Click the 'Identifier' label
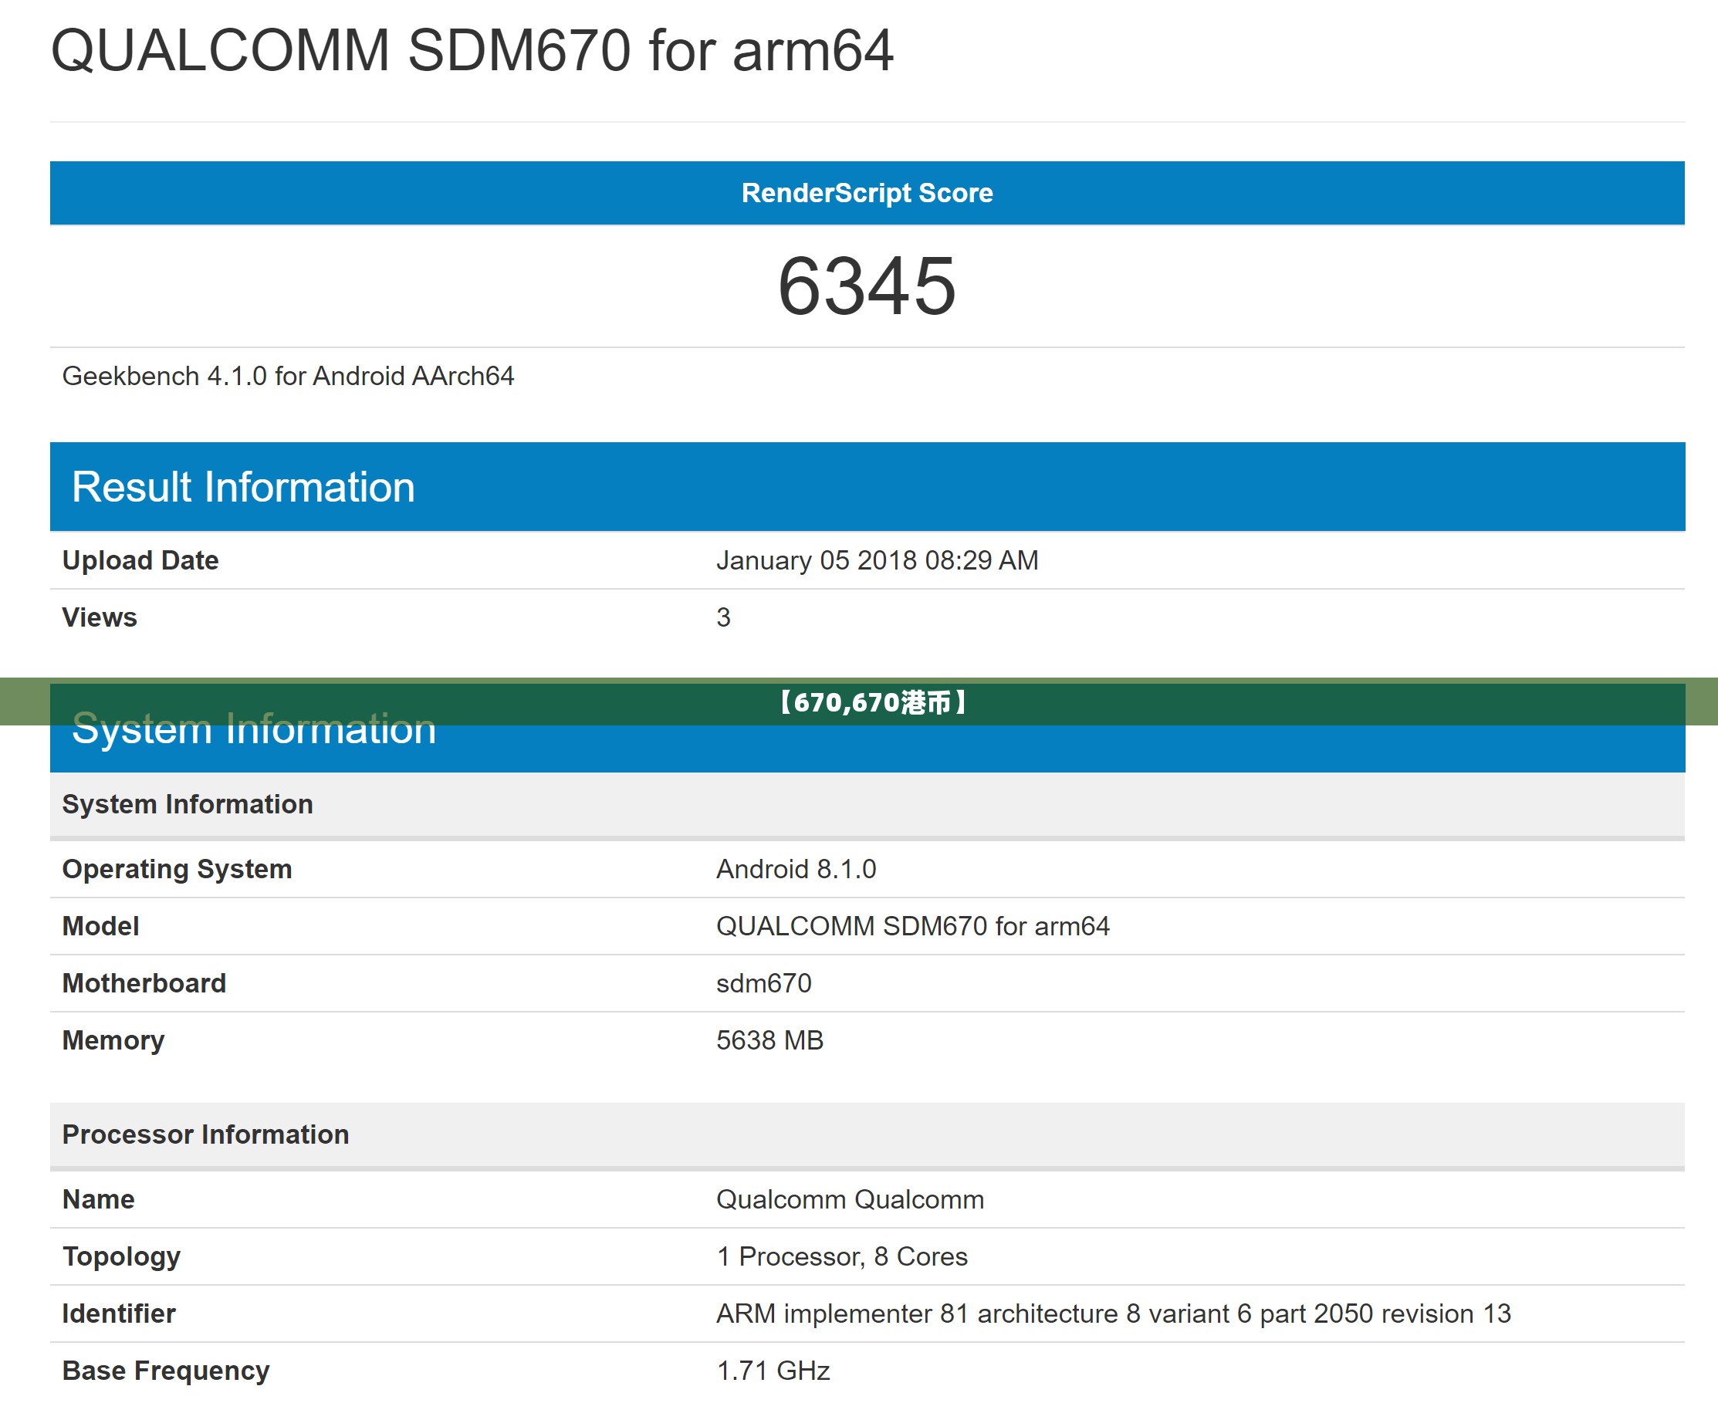This screenshot has width=1718, height=1403. (120, 1315)
